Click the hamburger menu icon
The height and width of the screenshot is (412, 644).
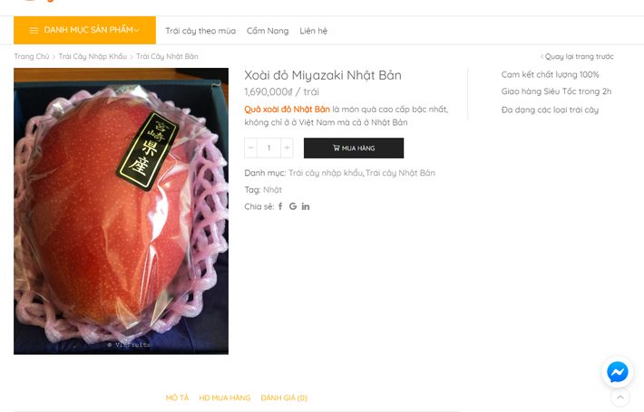coord(34,31)
